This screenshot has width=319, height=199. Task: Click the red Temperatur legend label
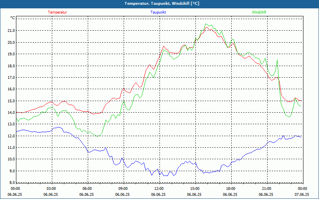[57, 12]
